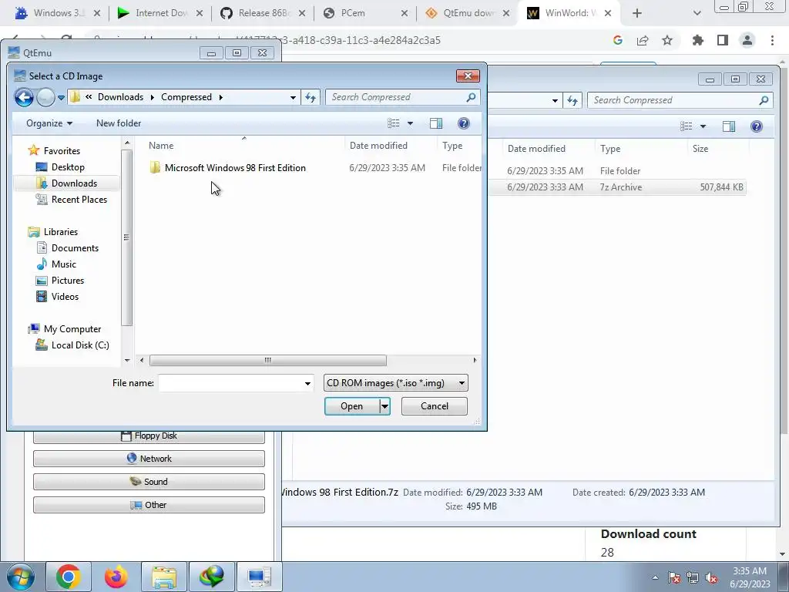Screen dimensions: 789x592
Task: Click Chrome icon in the taskbar
Action: click(69, 577)
